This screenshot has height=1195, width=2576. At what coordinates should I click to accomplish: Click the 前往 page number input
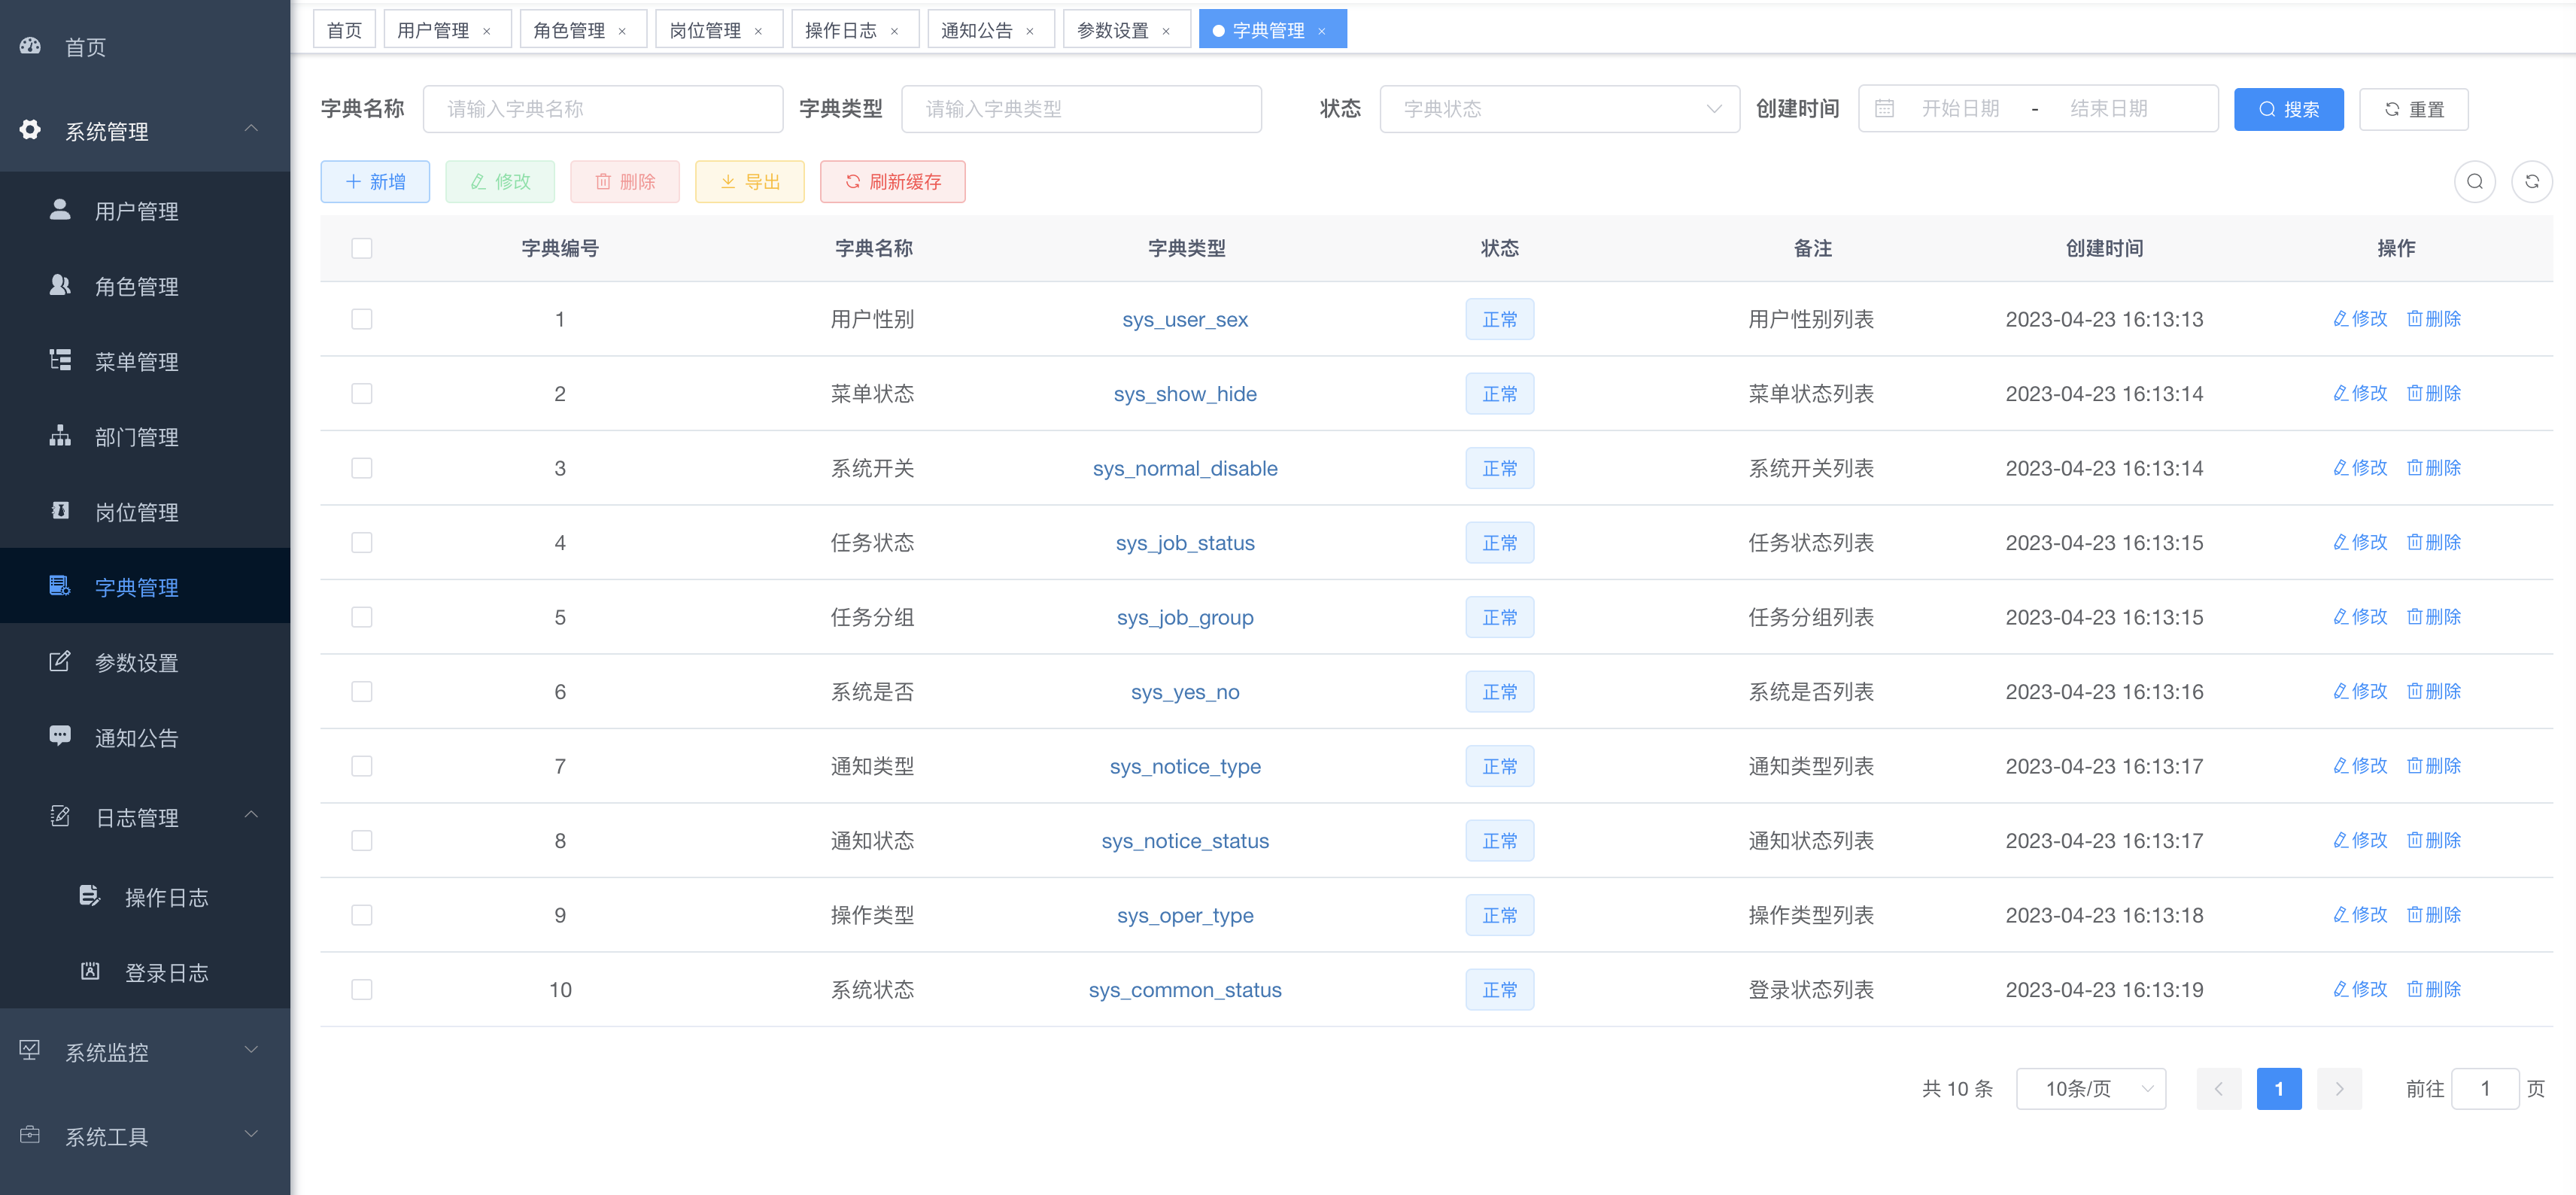(x=2485, y=1088)
